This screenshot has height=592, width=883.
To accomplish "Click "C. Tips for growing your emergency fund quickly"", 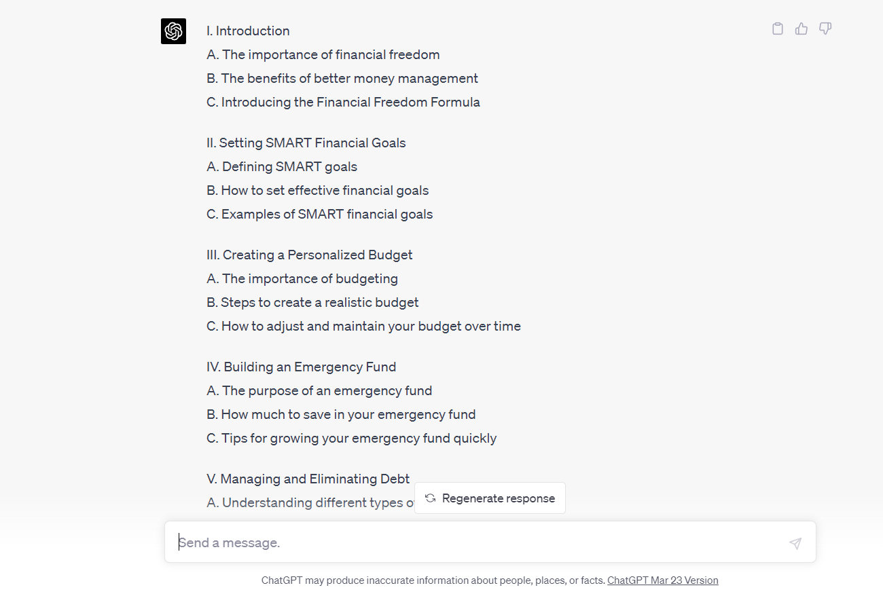I will click(x=351, y=438).
